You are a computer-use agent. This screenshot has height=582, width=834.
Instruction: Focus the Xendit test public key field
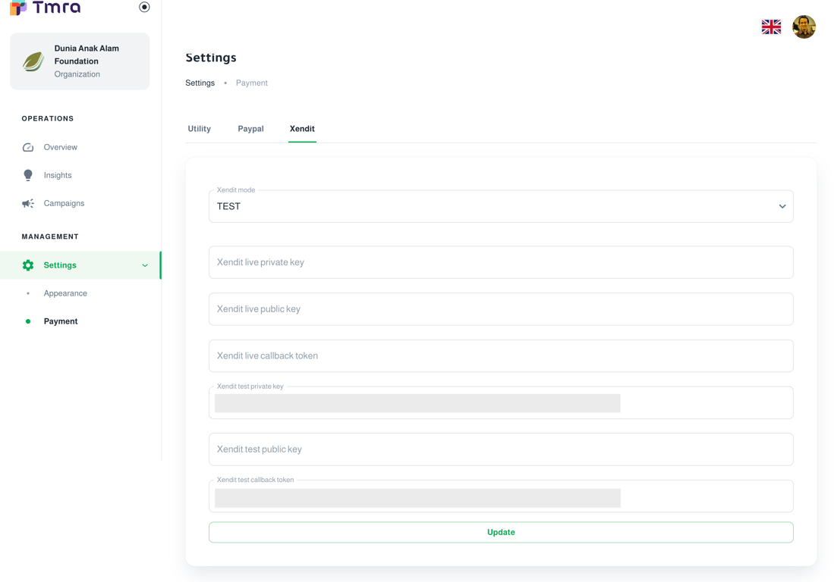tap(501, 449)
